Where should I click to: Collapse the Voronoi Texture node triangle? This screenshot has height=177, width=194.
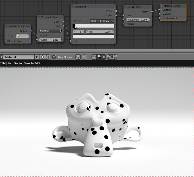click(x=39, y=17)
